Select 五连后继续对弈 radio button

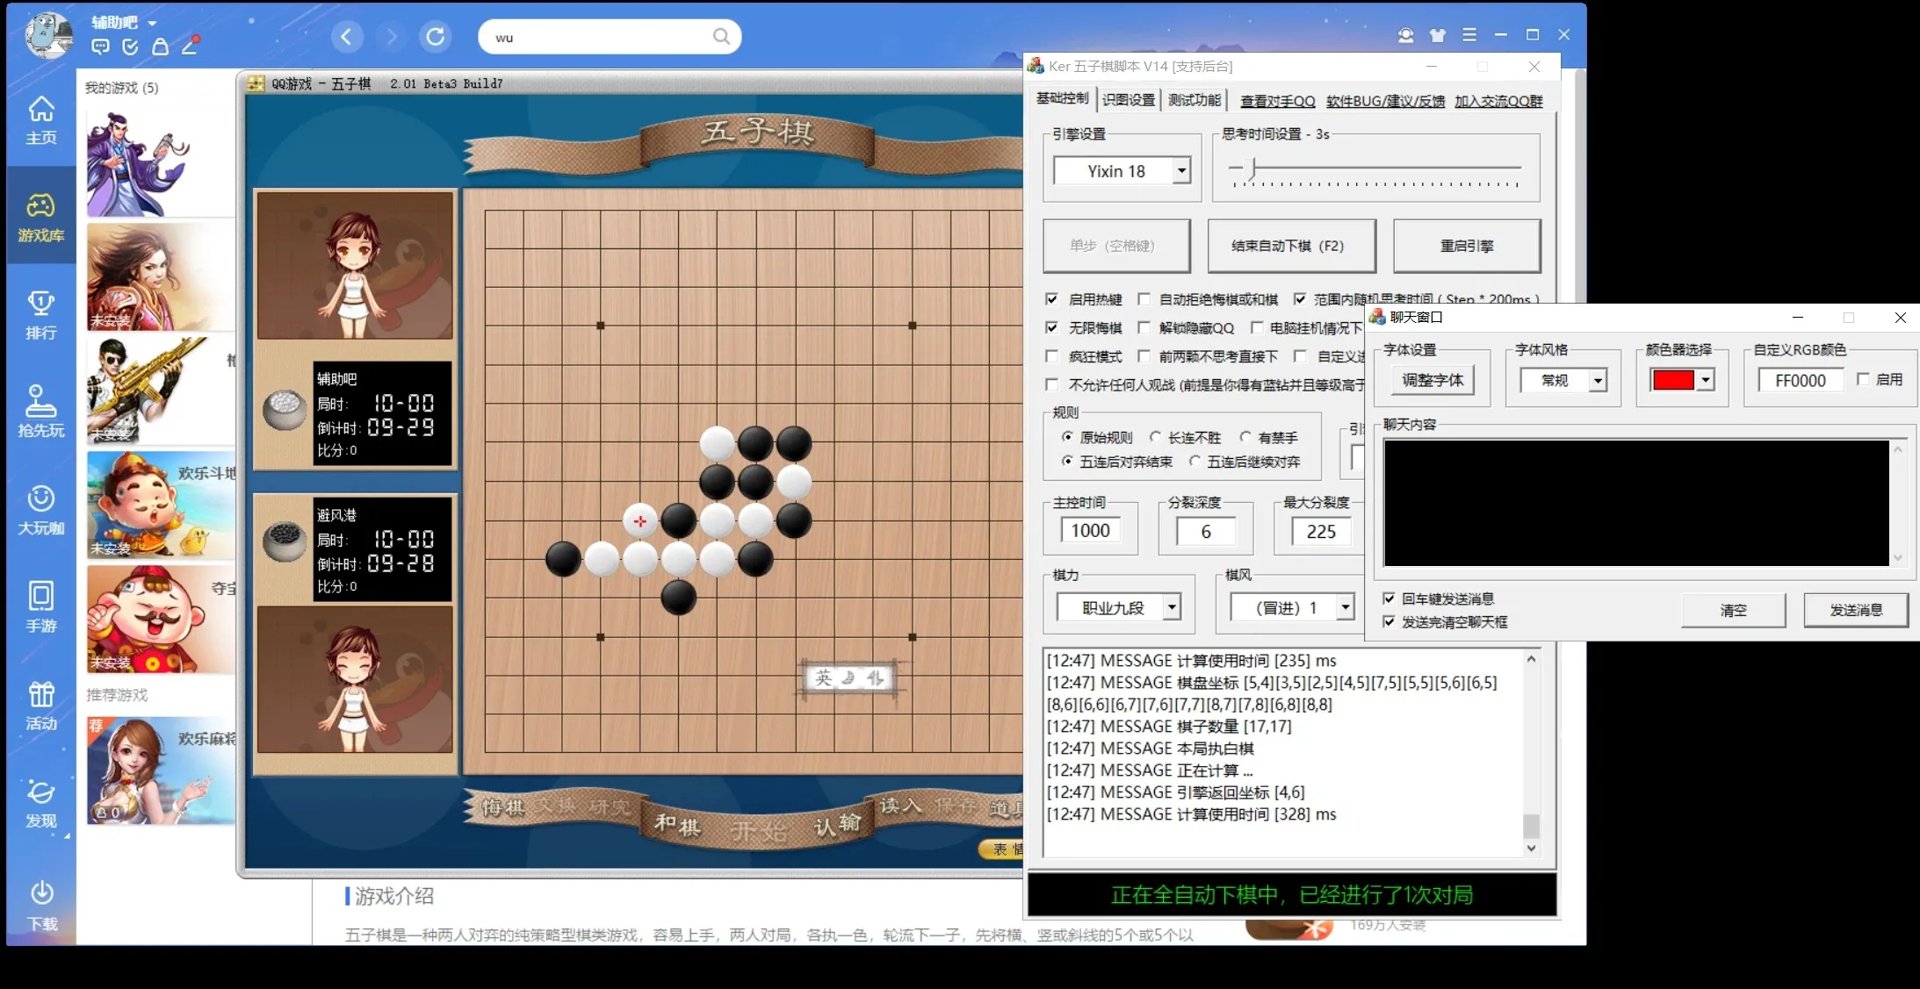(x=1195, y=462)
